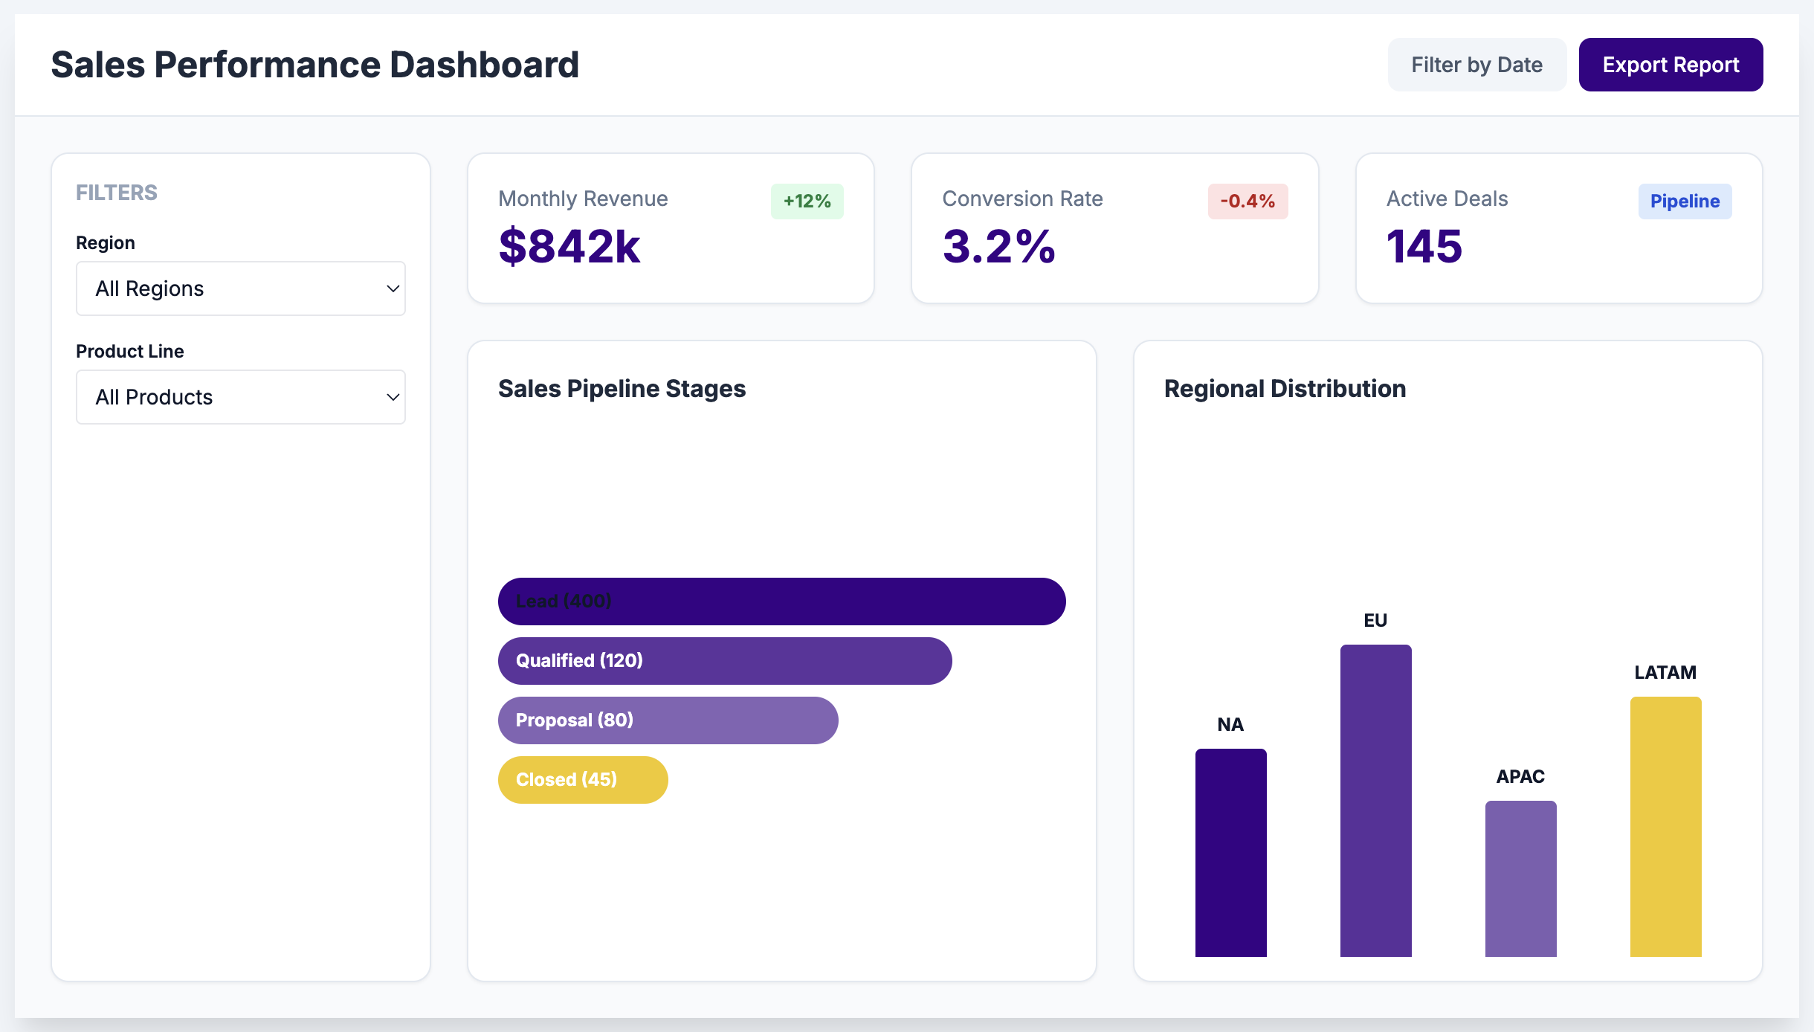Expand the Region filter chevron
1814x1032 pixels.
click(x=393, y=288)
